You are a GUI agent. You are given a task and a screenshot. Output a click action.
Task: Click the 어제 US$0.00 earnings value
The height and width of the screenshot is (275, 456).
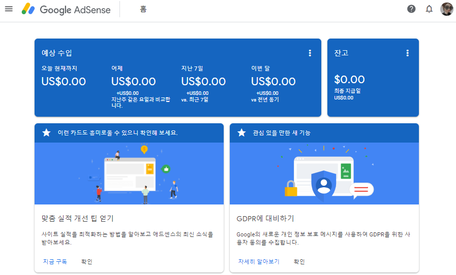click(134, 81)
